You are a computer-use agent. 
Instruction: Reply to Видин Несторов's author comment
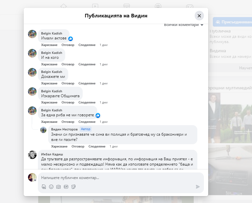(x=78, y=146)
